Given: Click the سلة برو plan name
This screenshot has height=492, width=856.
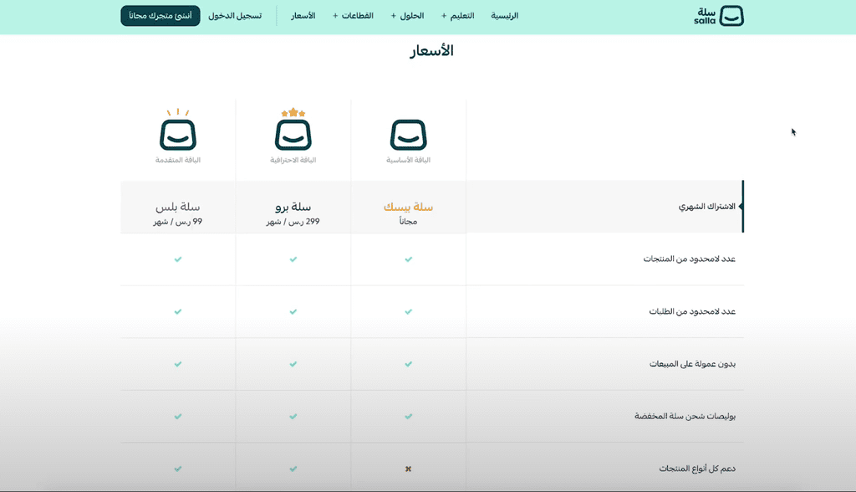Looking at the screenshot, I should point(293,207).
